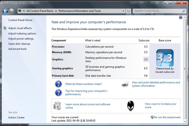The height and width of the screenshot is (126, 189).
Task: Open Adjust indexing options
Action: click(x=22, y=34)
